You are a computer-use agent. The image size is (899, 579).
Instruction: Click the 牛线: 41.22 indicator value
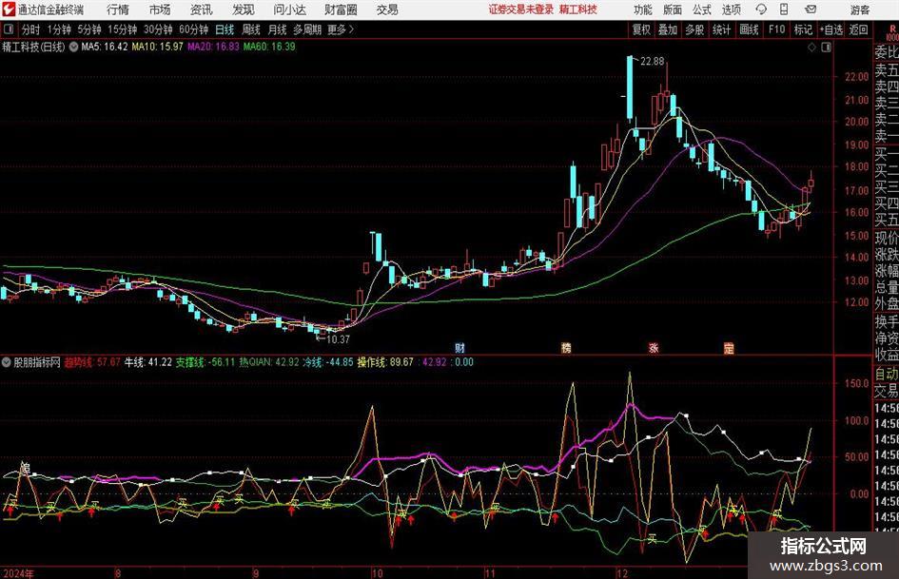[148, 362]
